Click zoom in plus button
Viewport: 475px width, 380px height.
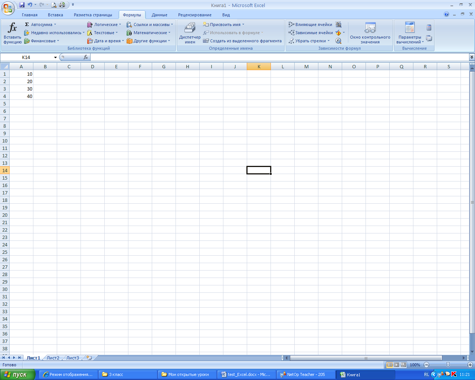coord(470,365)
